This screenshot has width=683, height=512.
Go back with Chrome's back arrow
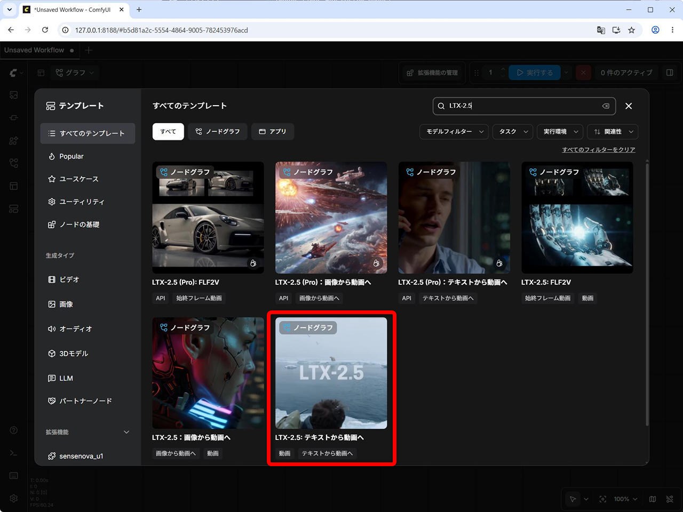pyautogui.click(x=11, y=30)
